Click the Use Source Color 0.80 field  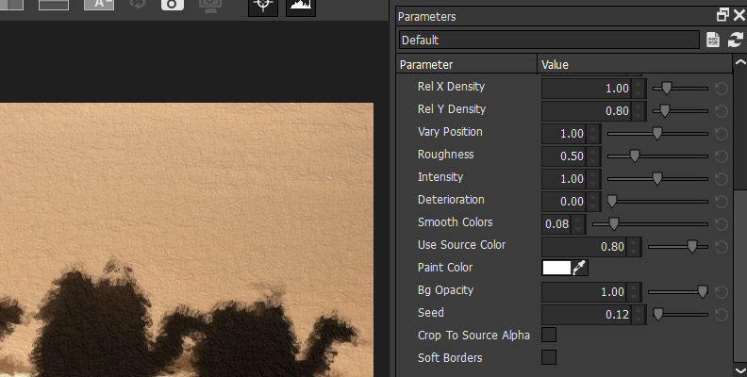[x=585, y=247]
